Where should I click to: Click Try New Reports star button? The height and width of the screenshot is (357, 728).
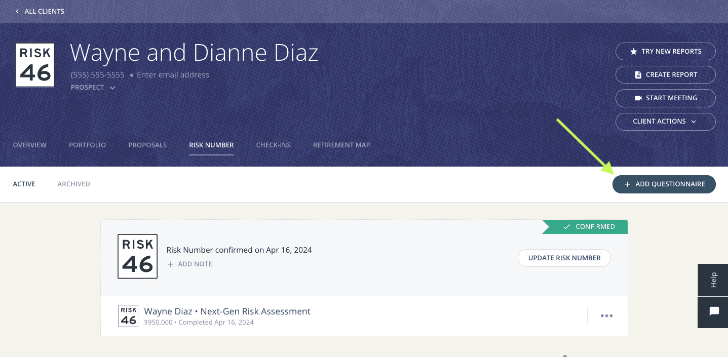(665, 51)
